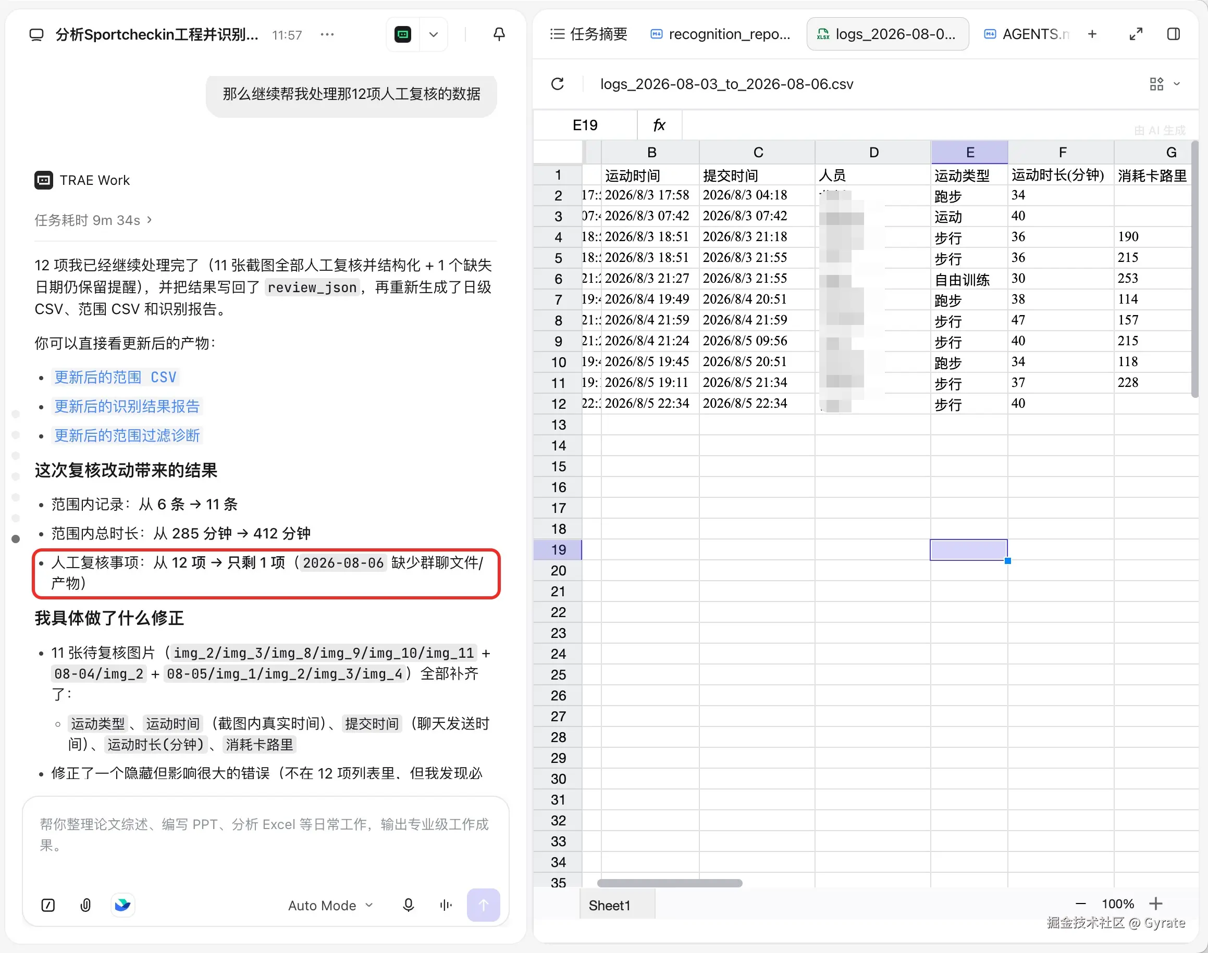Click the user message about 12项人工复核
This screenshot has width=1208, height=953.
pos(352,94)
